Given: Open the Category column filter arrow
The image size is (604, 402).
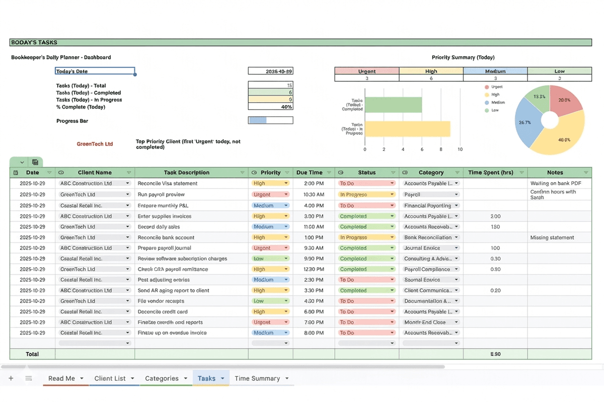Looking at the screenshot, I should click(457, 173).
